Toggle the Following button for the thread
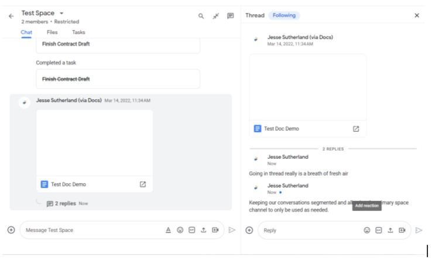 [284, 15]
